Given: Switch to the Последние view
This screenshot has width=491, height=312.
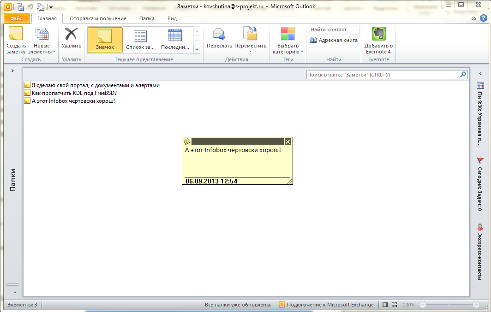Looking at the screenshot, I should click(x=175, y=40).
